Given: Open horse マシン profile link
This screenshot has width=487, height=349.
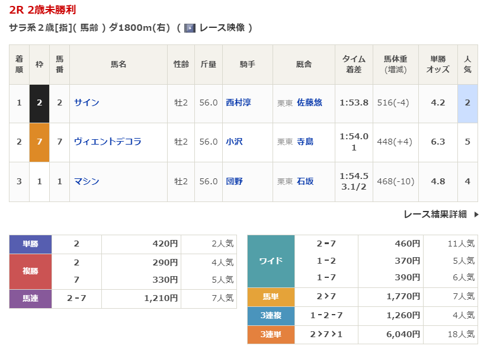Looking at the screenshot, I should [86, 181].
